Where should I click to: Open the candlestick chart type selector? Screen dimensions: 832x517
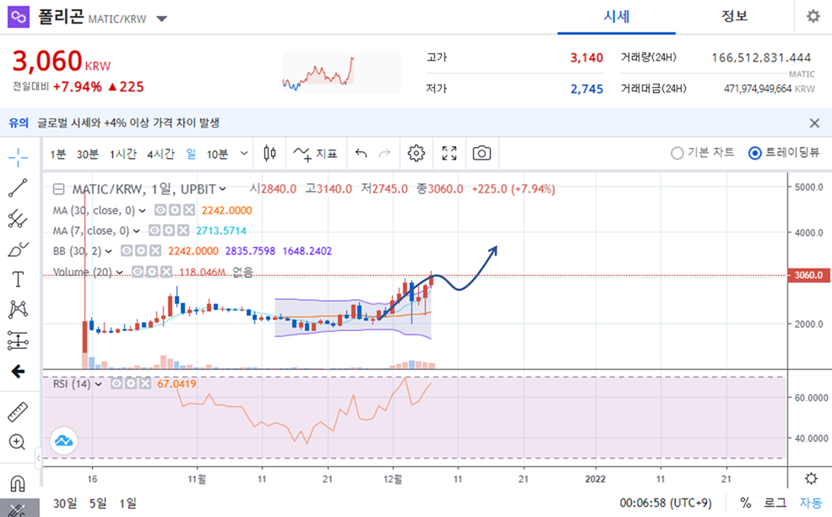(269, 154)
